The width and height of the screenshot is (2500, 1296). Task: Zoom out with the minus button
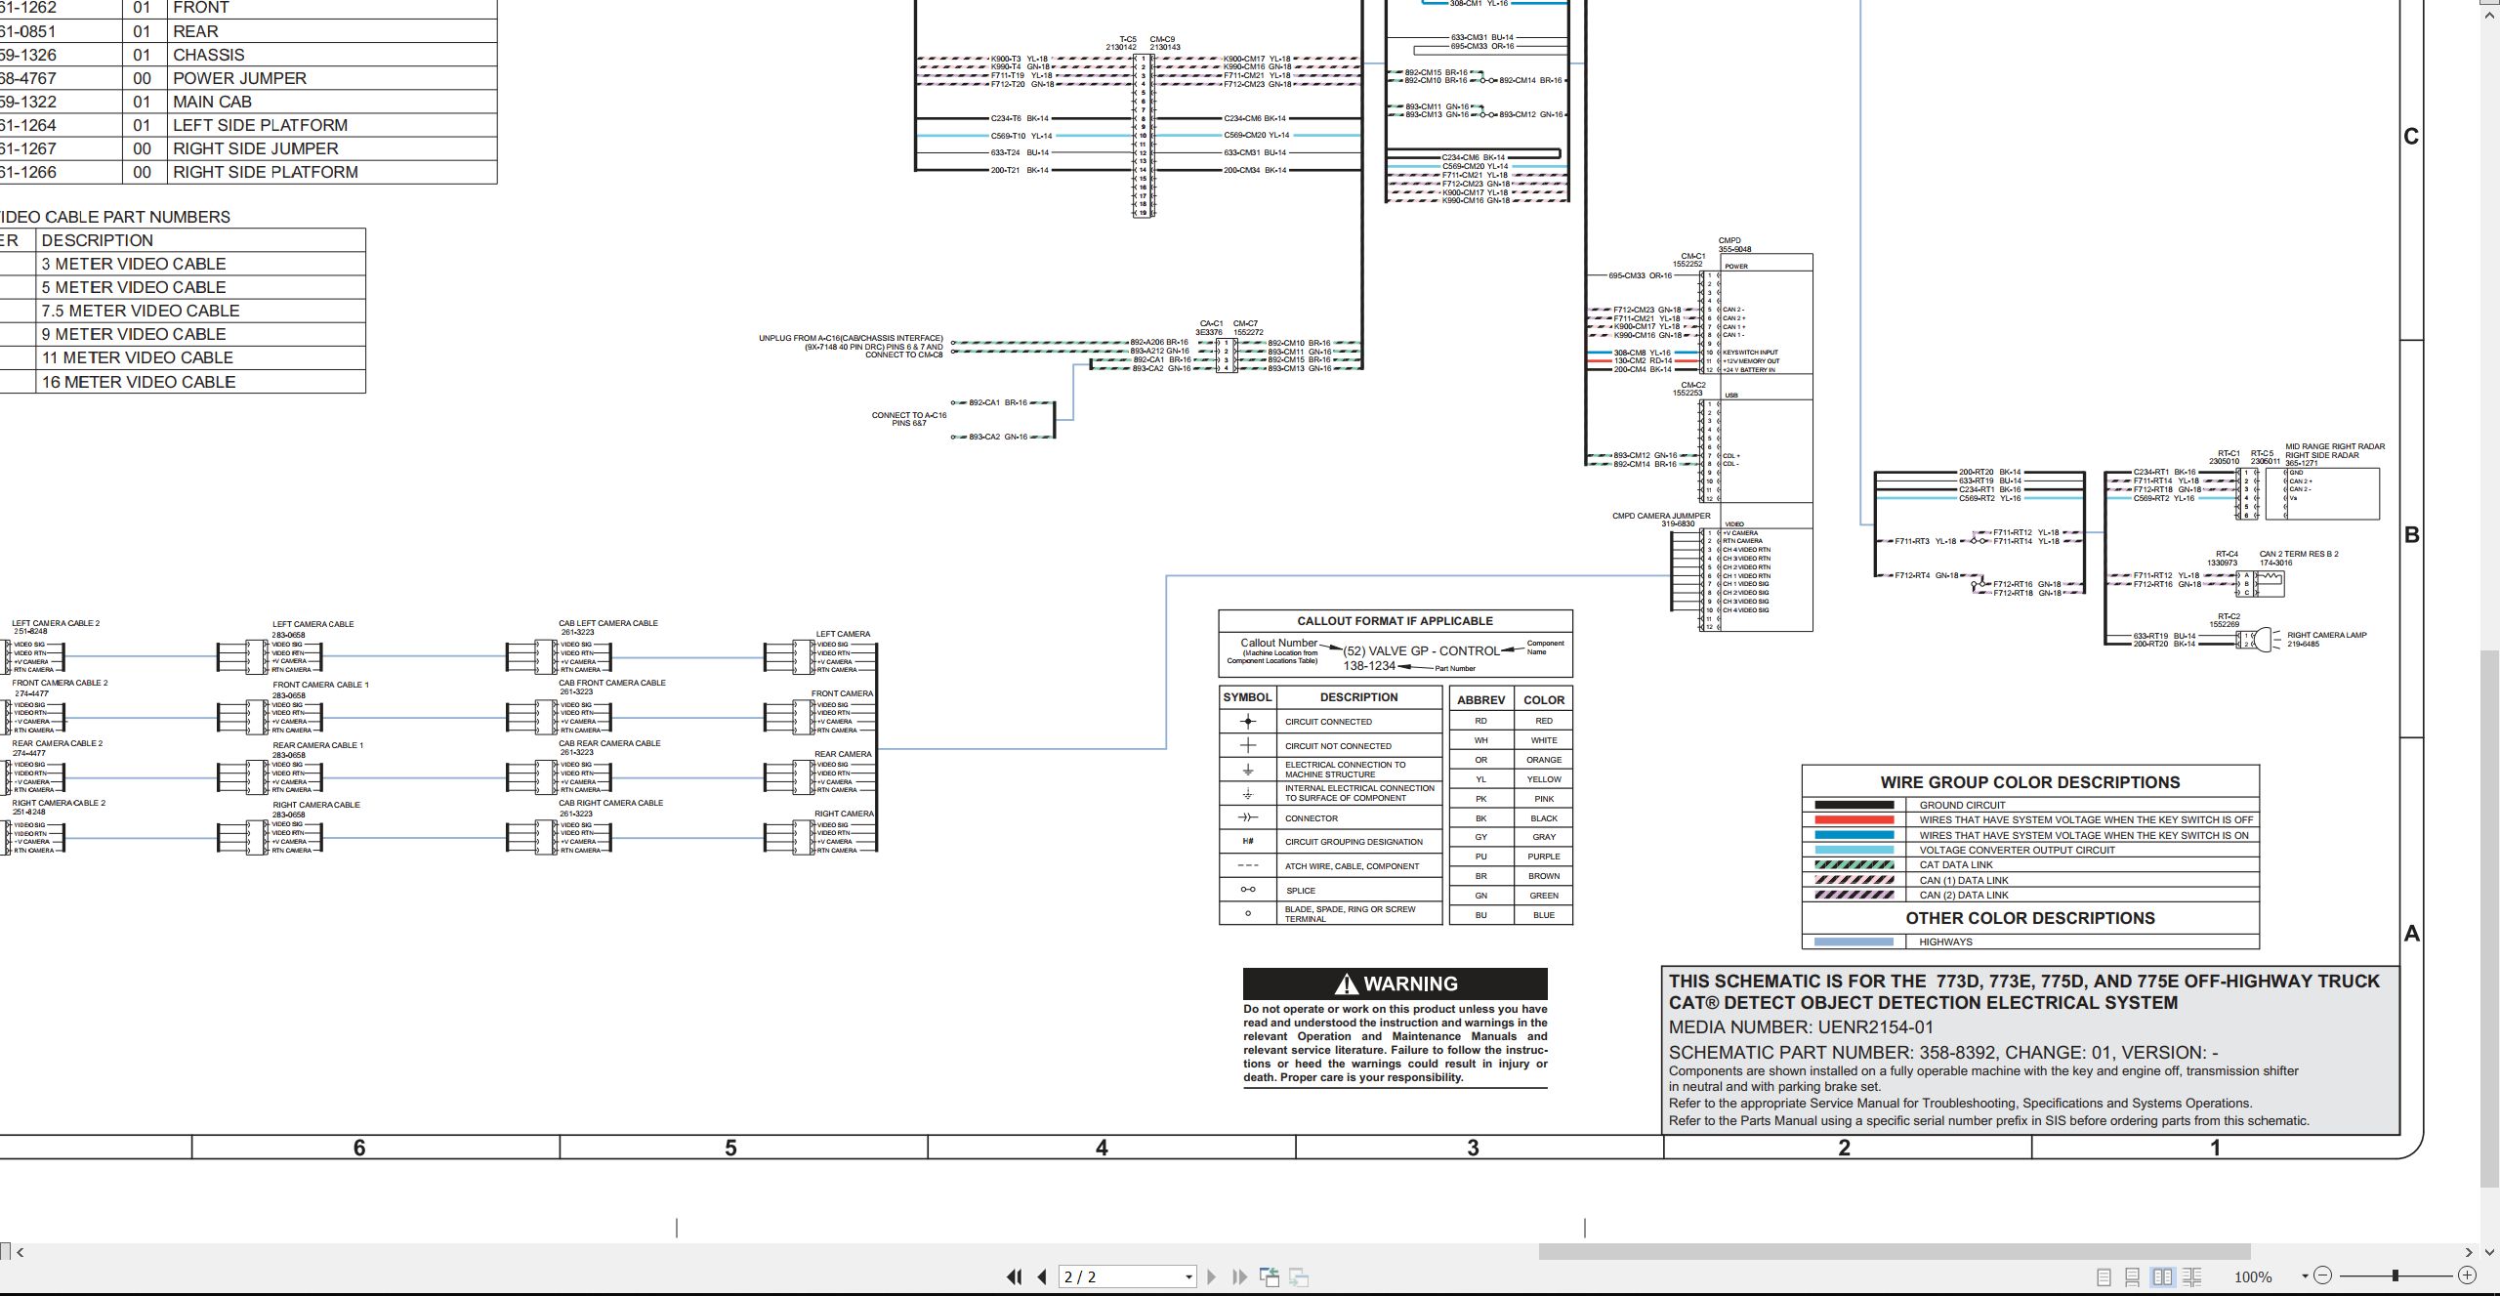[x=2323, y=1275]
